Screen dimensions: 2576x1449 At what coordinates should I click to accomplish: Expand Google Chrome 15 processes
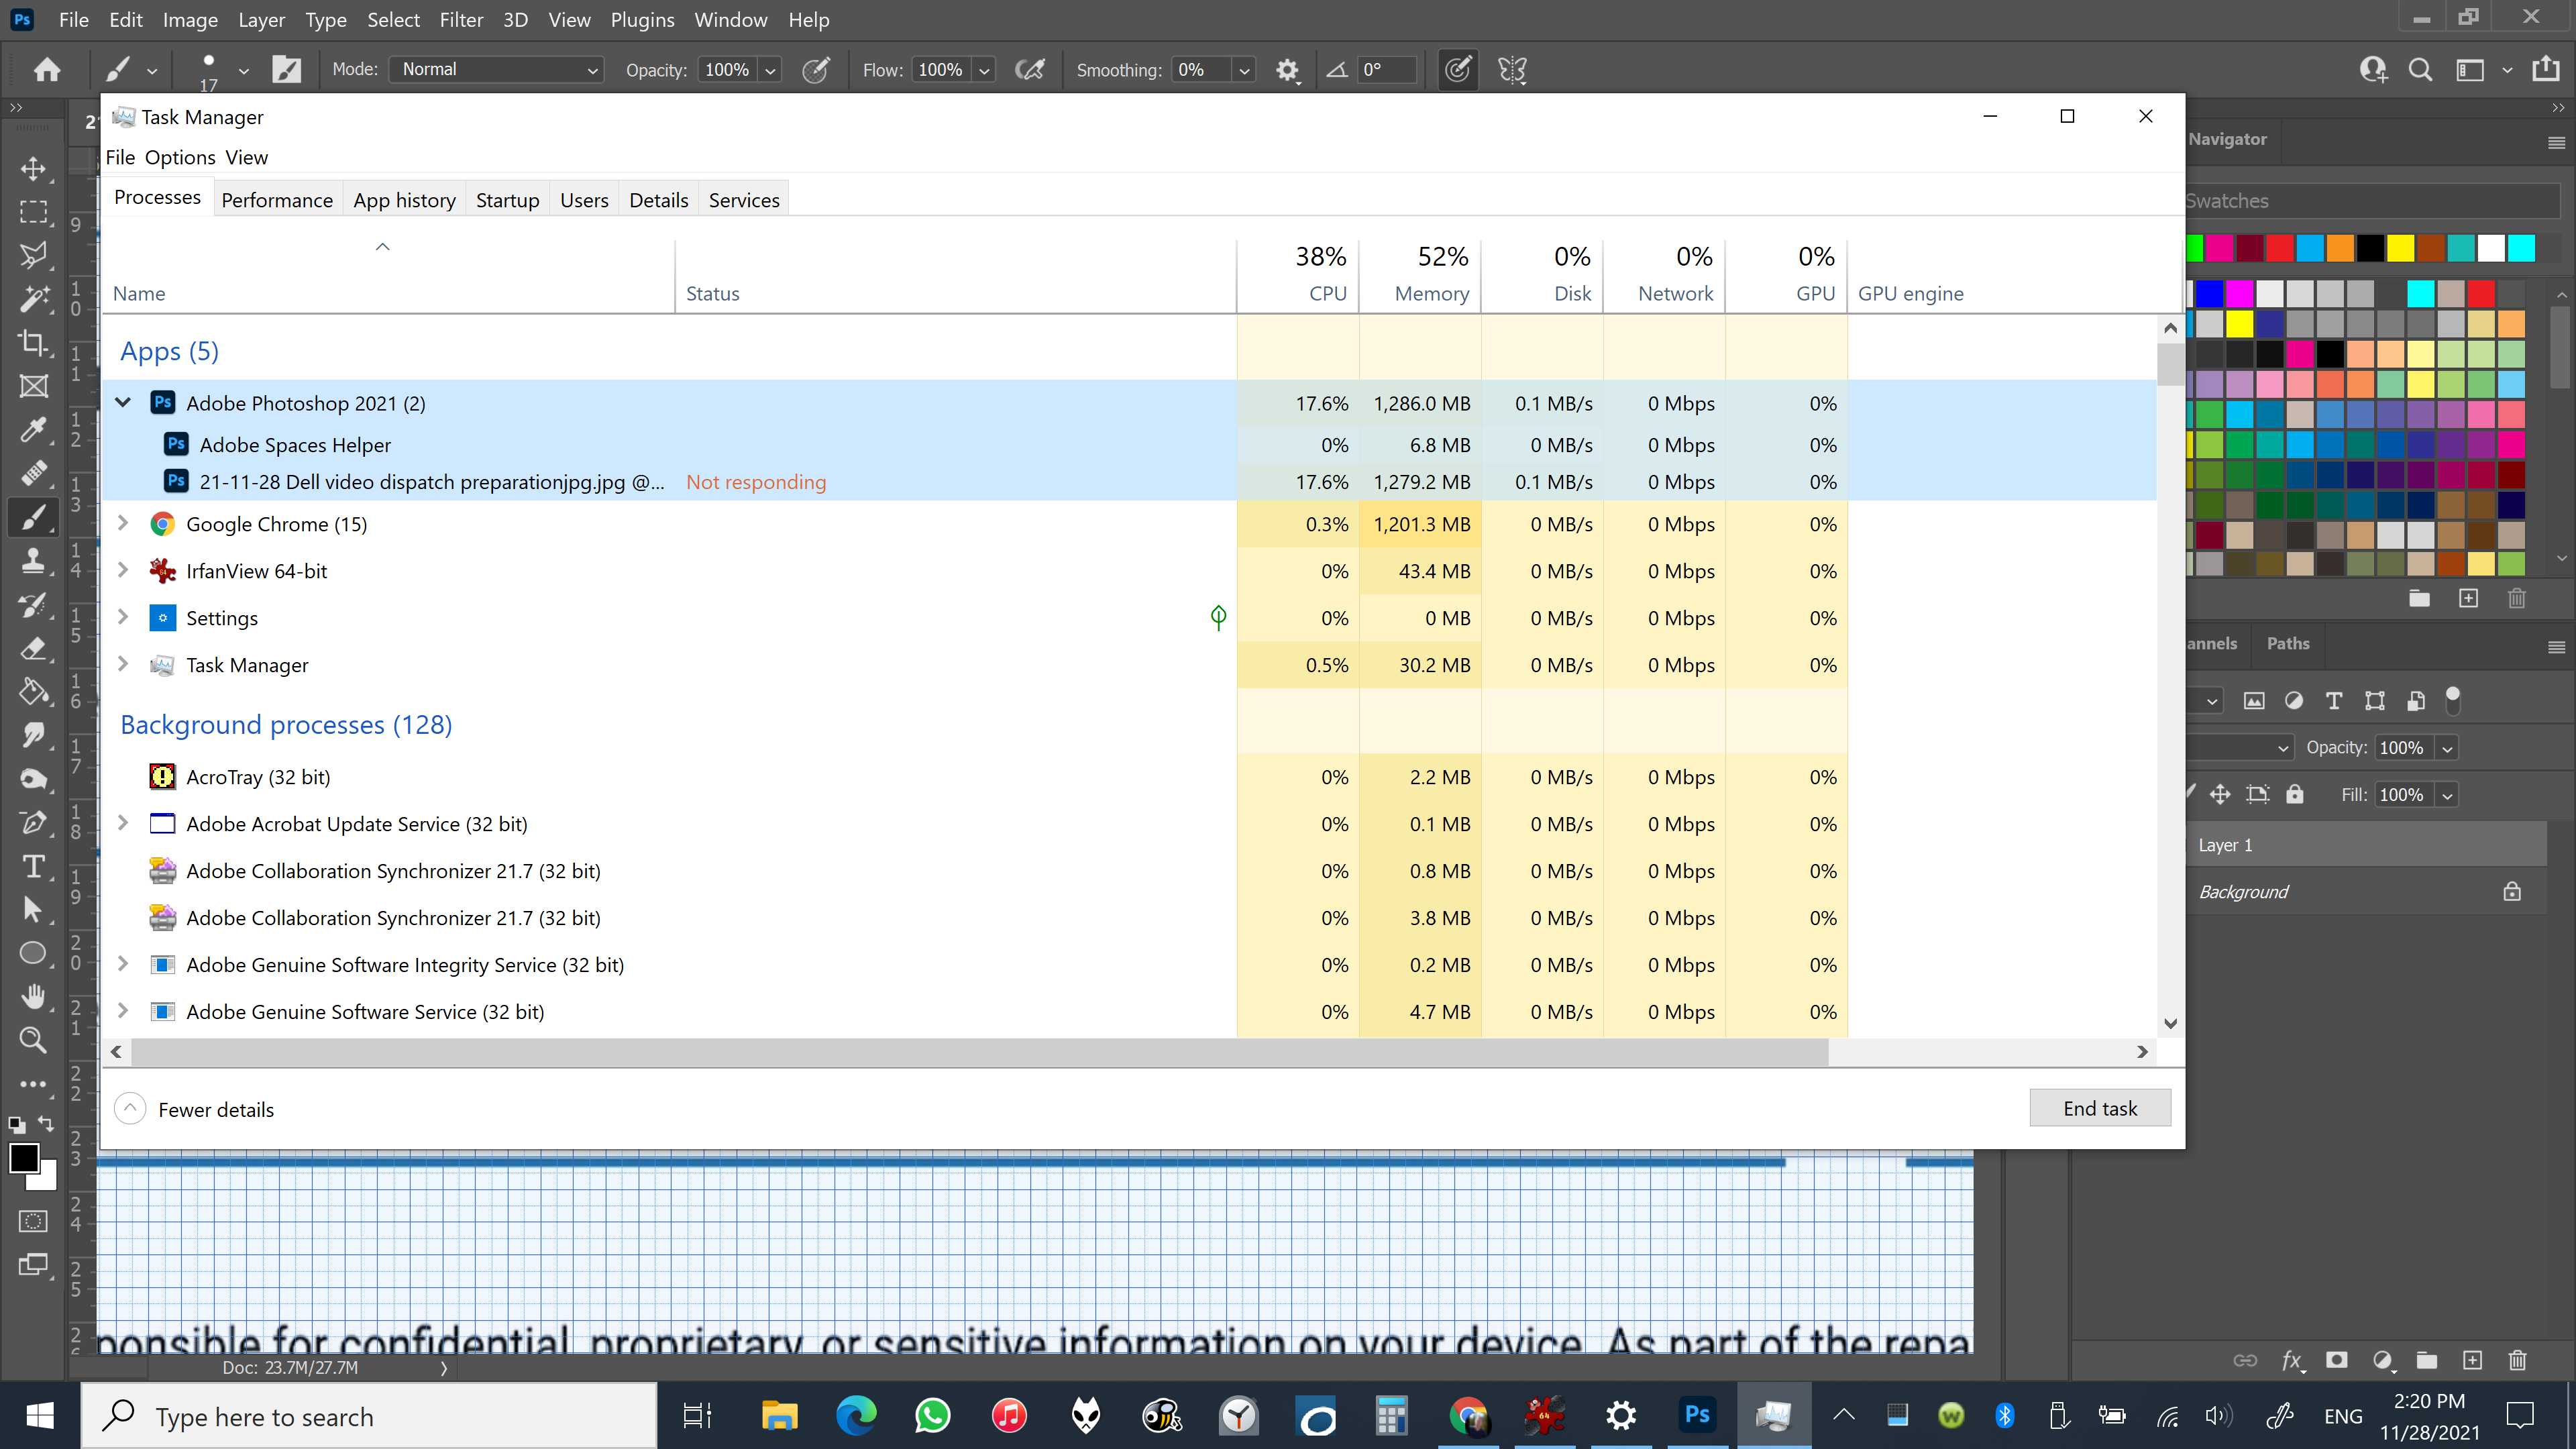(x=124, y=524)
